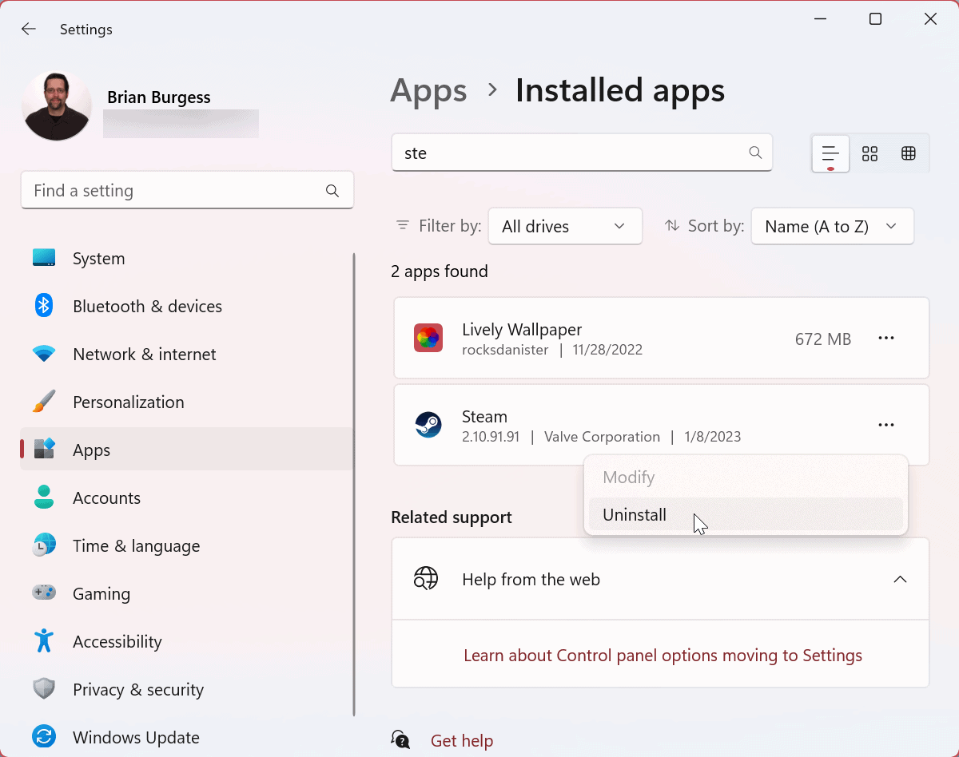Collapse the Help from the web section

click(900, 579)
